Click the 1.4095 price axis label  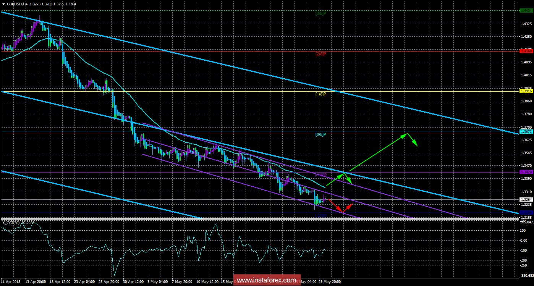click(x=526, y=62)
